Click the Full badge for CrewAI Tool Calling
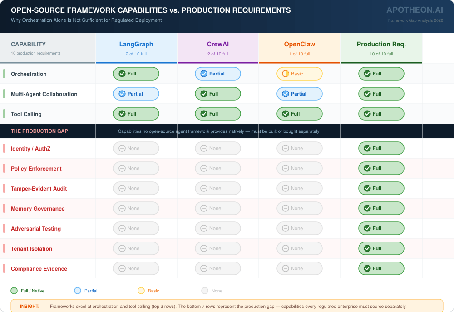The width and height of the screenshot is (454, 312). 218,114
